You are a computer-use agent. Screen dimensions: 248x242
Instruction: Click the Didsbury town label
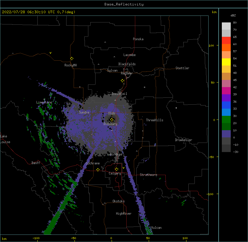pyautogui.click(x=110, y=124)
